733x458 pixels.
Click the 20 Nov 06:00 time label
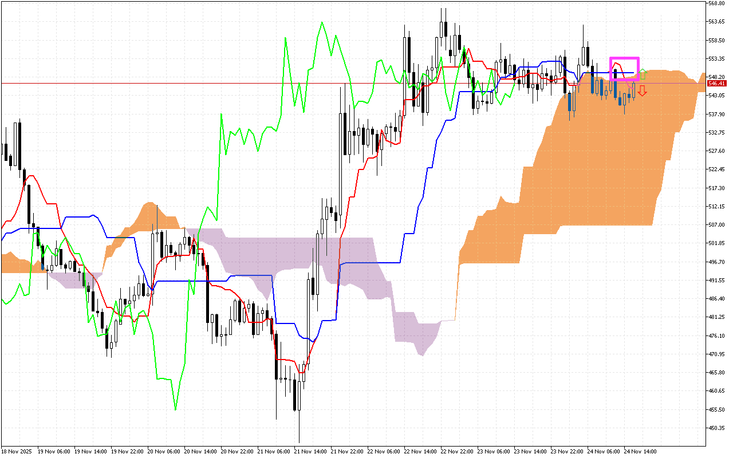164,452
